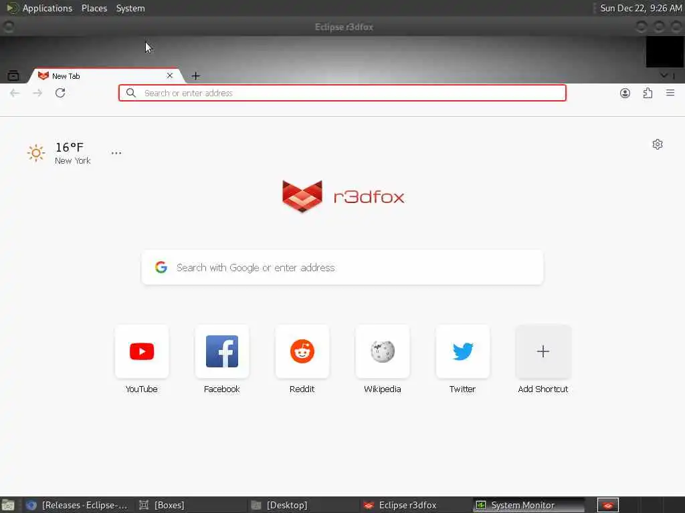Screen dimensions: 685x513
Task: Open new tab personalize gear icon
Action: pos(658,144)
